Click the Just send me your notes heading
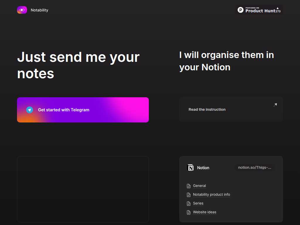Viewport: 300px width, 225px height. 79,65
